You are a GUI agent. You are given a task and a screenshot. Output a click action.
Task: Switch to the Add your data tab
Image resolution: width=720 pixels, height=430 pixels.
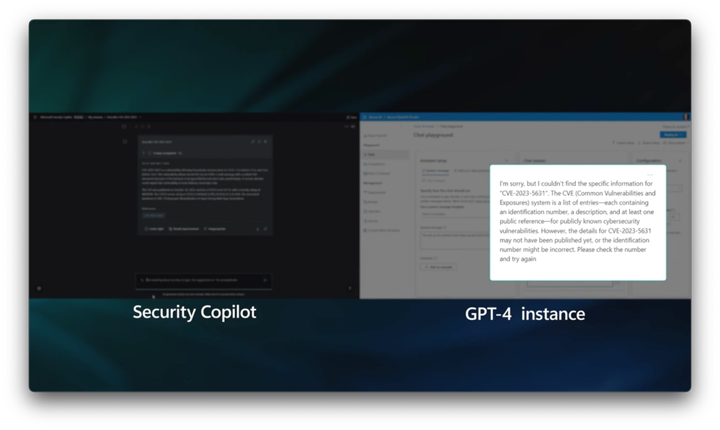click(471, 171)
